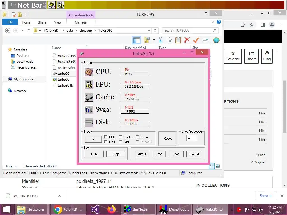The height and width of the screenshot is (215, 287).
Task: Open the browser three-dot menu
Action: tap(281, 25)
